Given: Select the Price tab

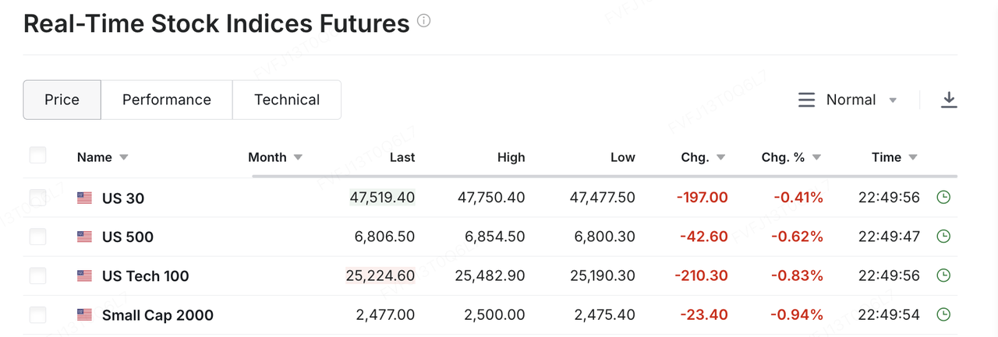Looking at the screenshot, I should pos(62,100).
